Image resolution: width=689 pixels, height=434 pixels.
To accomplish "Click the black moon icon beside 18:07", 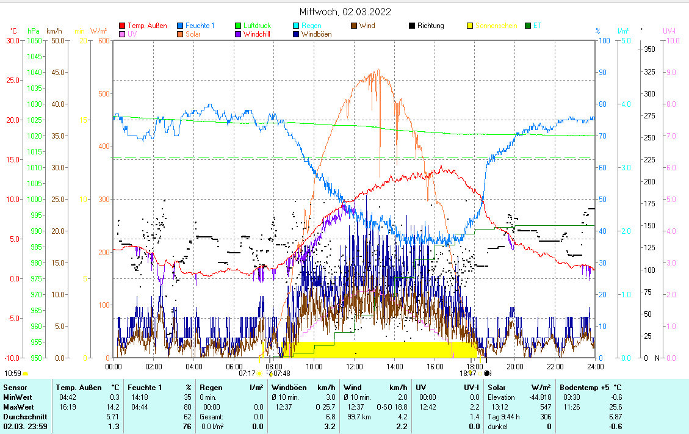I will click(x=487, y=373).
